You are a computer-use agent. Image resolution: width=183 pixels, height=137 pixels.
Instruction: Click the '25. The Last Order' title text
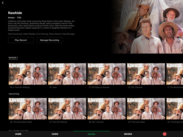coord(136,122)
